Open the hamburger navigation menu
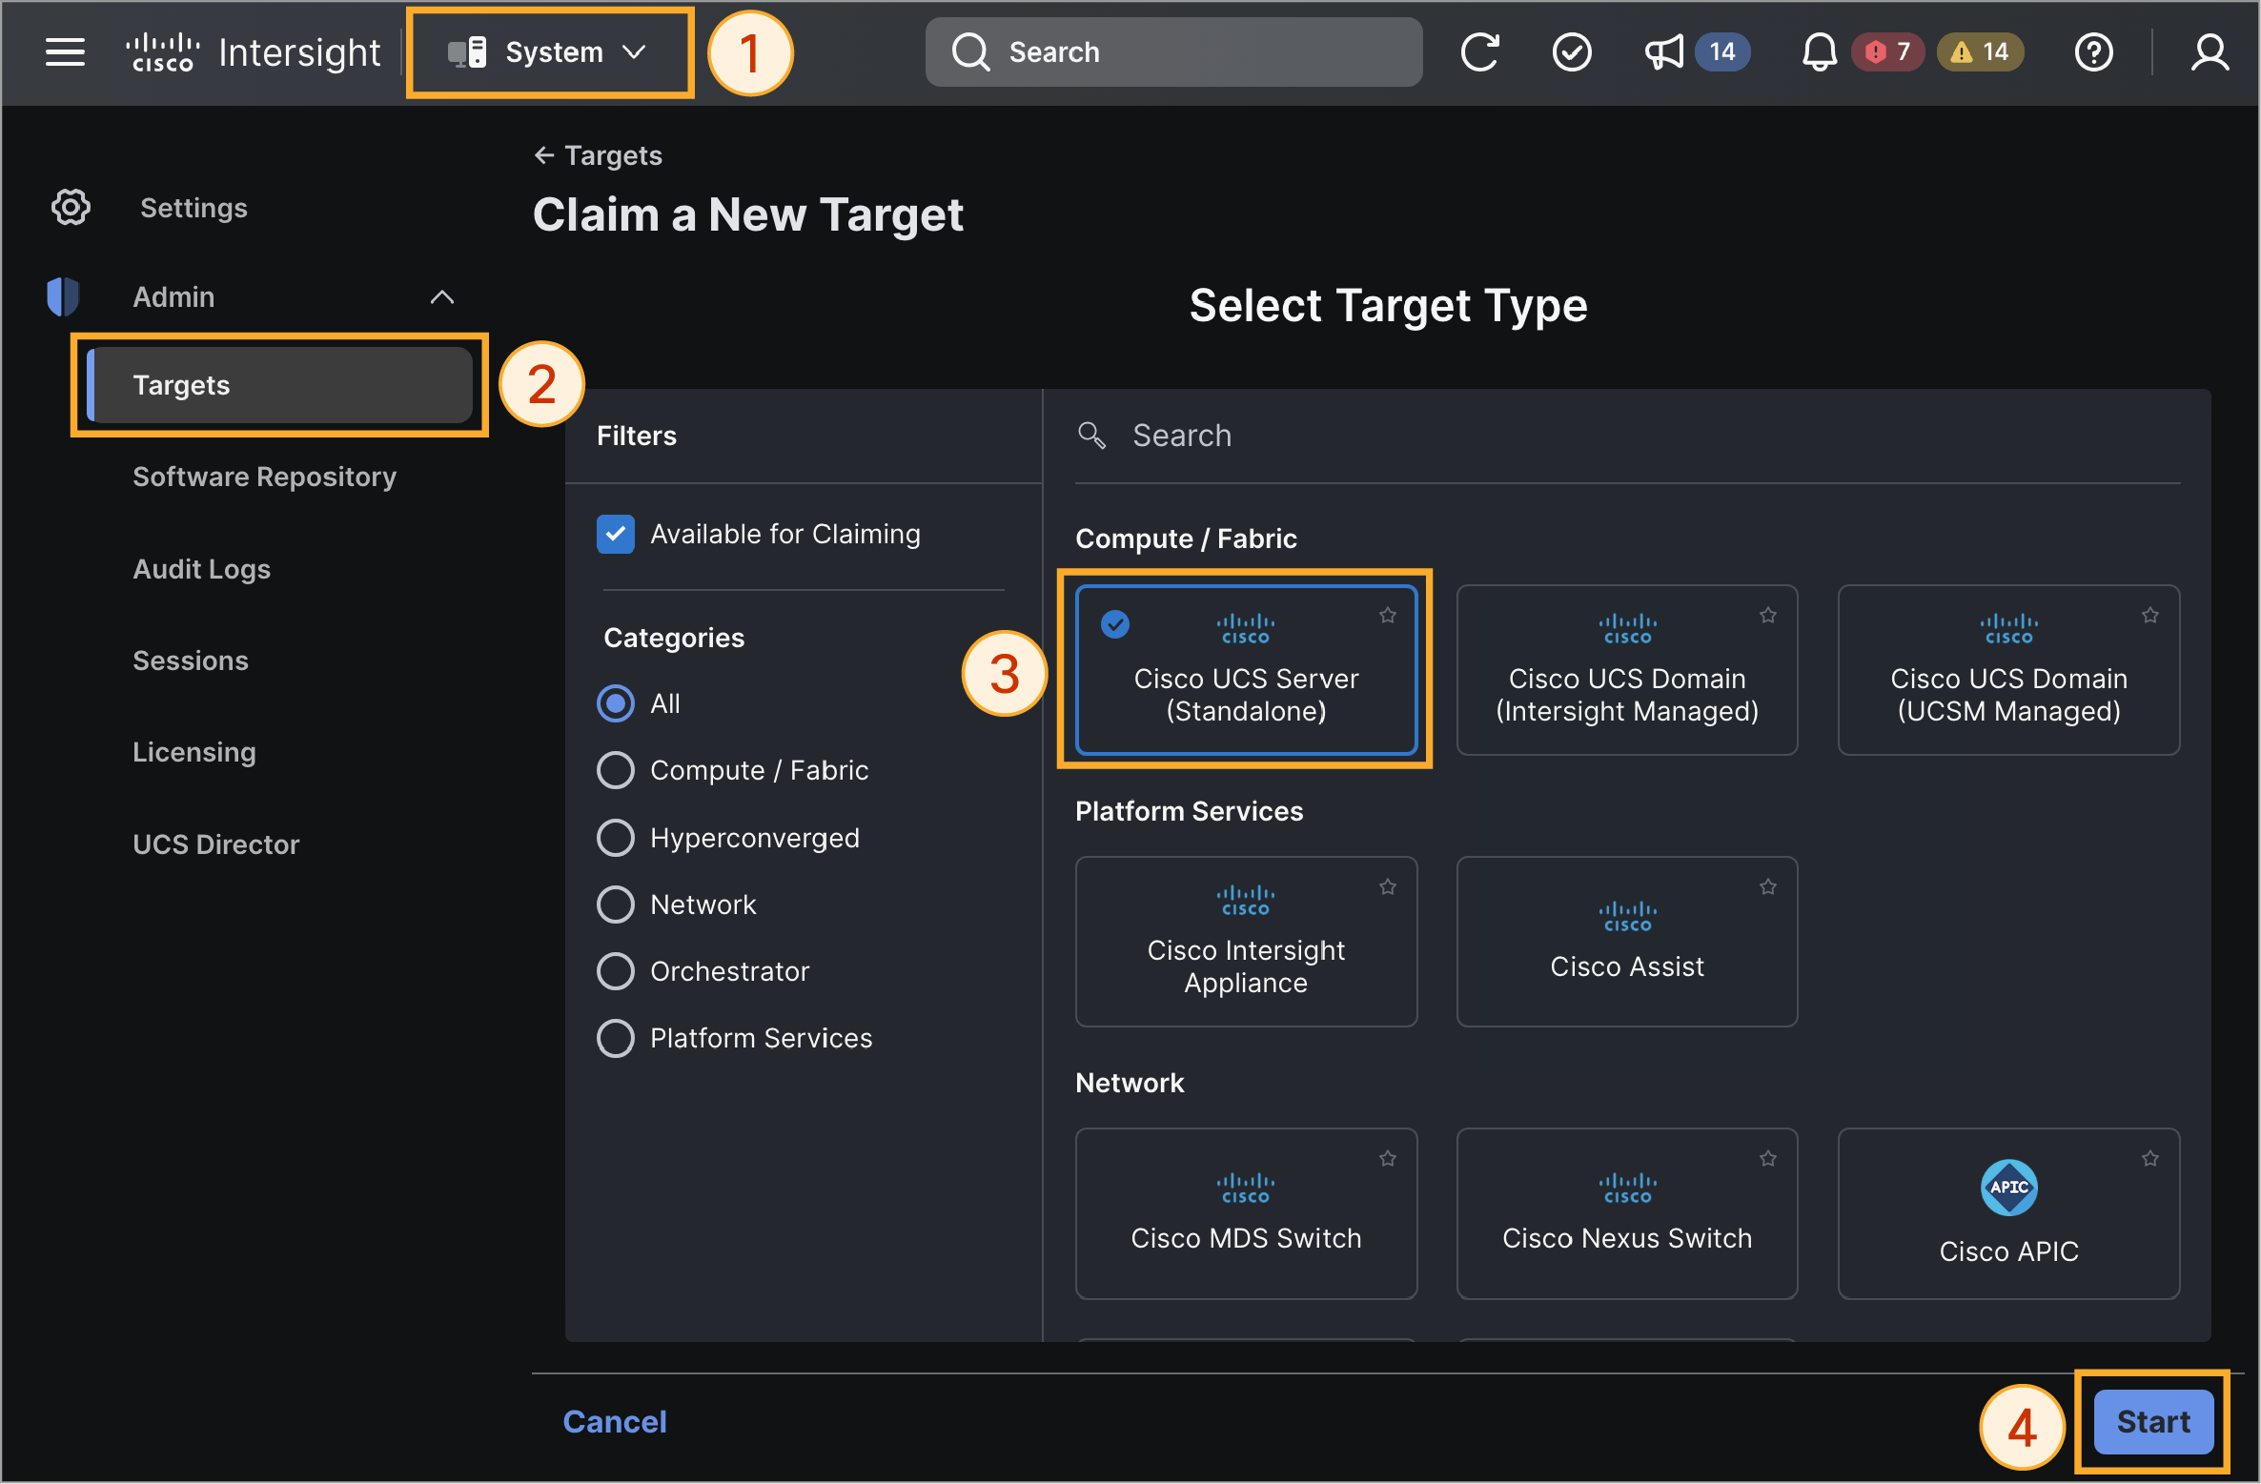2261x1484 pixels. coord(65,52)
